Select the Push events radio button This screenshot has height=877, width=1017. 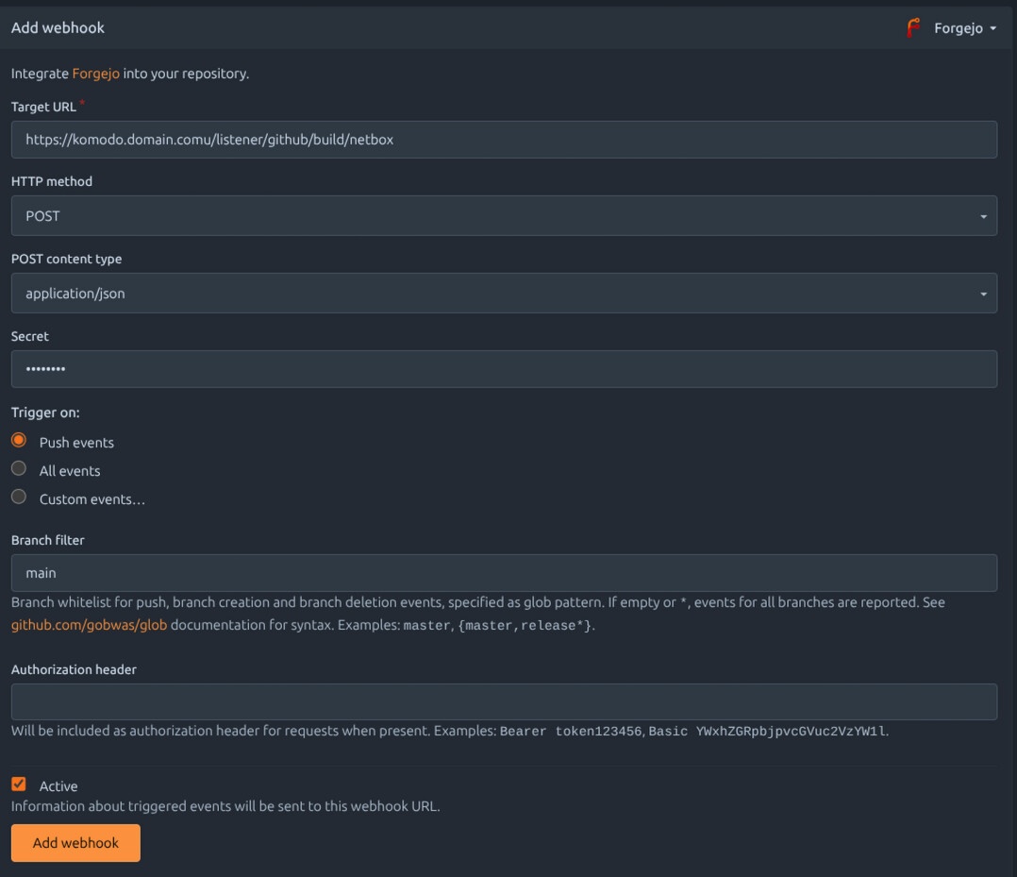(19, 441)
